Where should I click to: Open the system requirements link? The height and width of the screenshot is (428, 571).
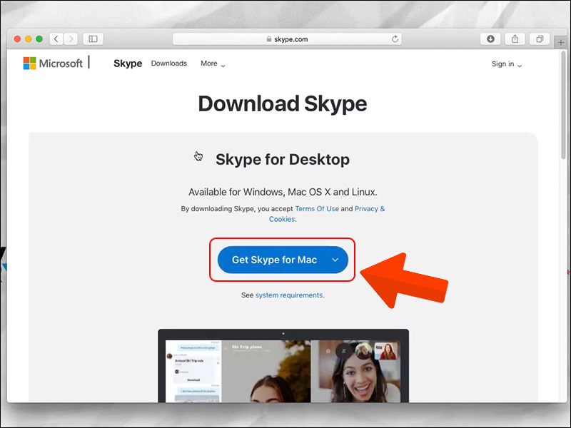[289, 295]
